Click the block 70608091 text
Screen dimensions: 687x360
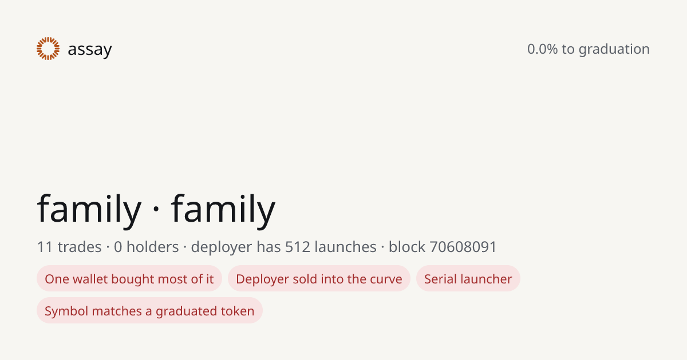click(x=443, y=247)
